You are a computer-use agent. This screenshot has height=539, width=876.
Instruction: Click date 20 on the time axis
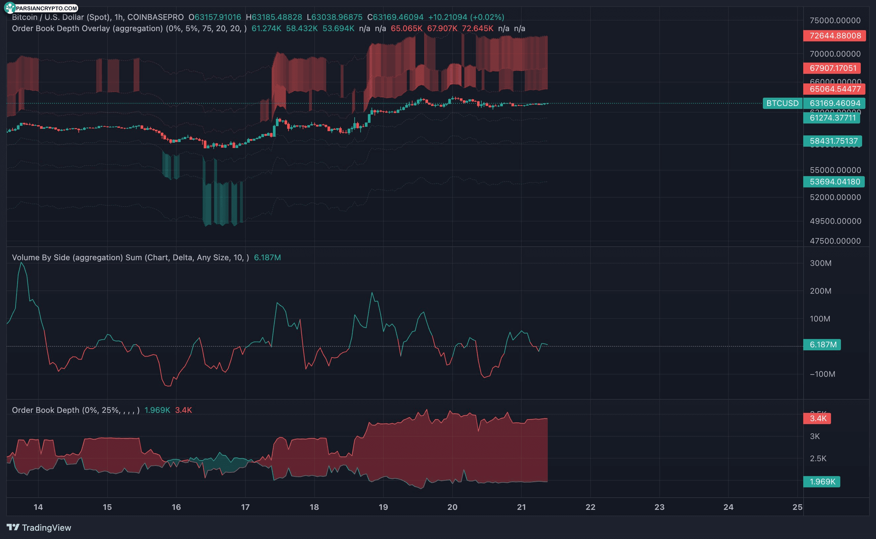pos(452,507)
